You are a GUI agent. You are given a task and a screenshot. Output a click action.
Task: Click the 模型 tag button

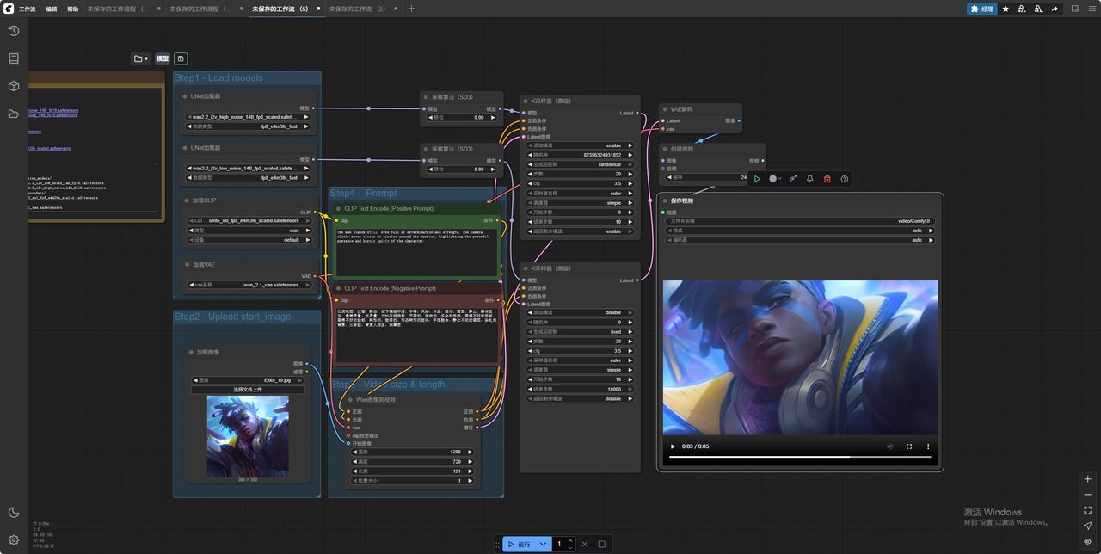click(x=163, y=58)
